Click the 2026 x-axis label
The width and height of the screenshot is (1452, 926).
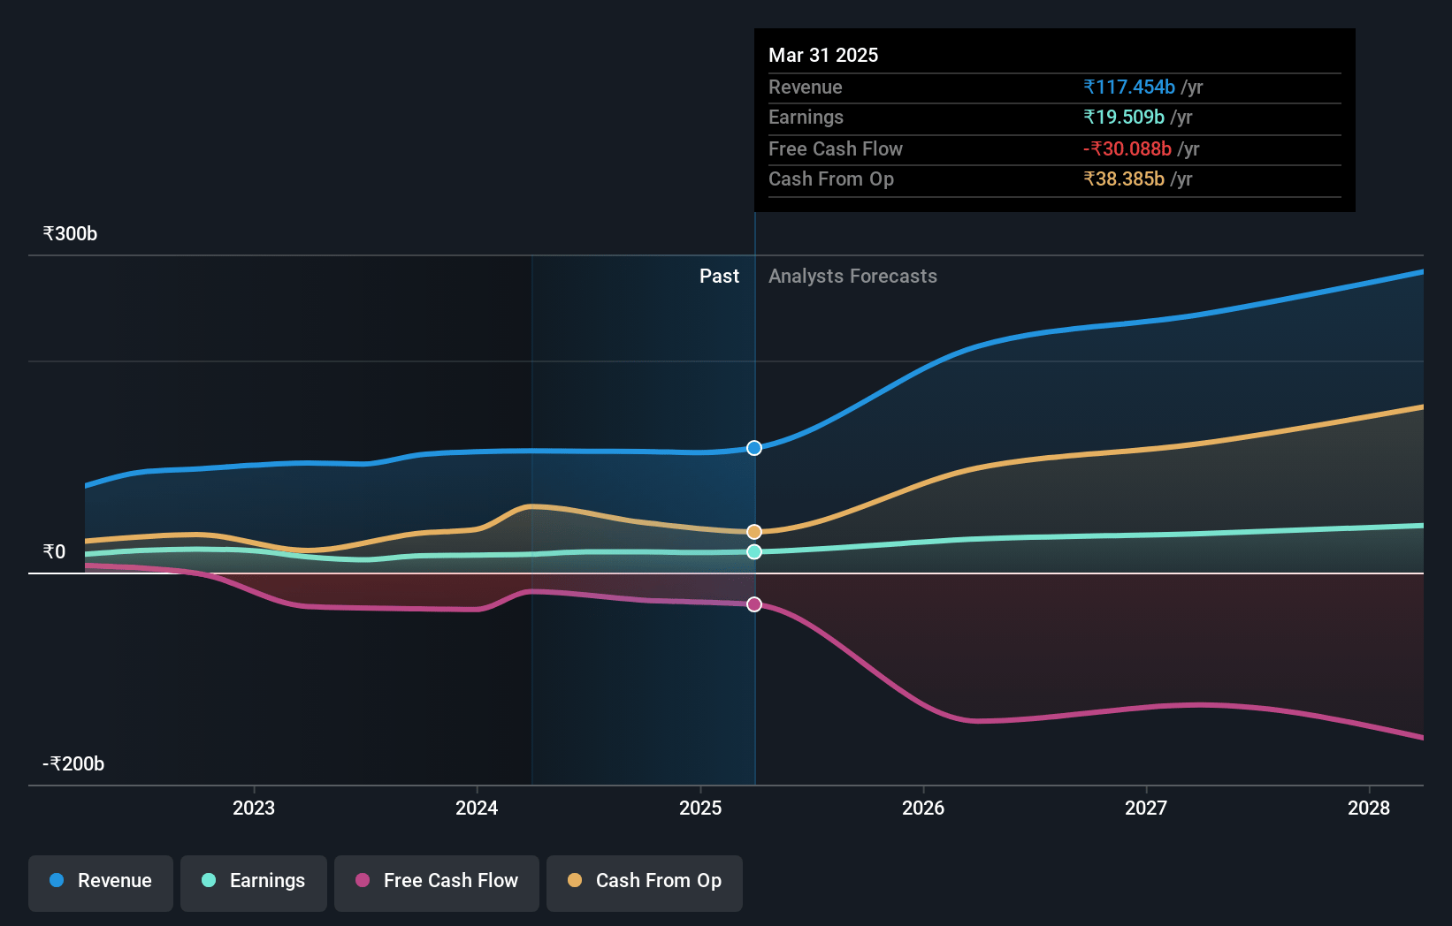coord(923,808)
